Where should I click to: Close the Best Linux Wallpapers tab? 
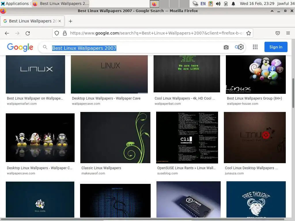60,21
